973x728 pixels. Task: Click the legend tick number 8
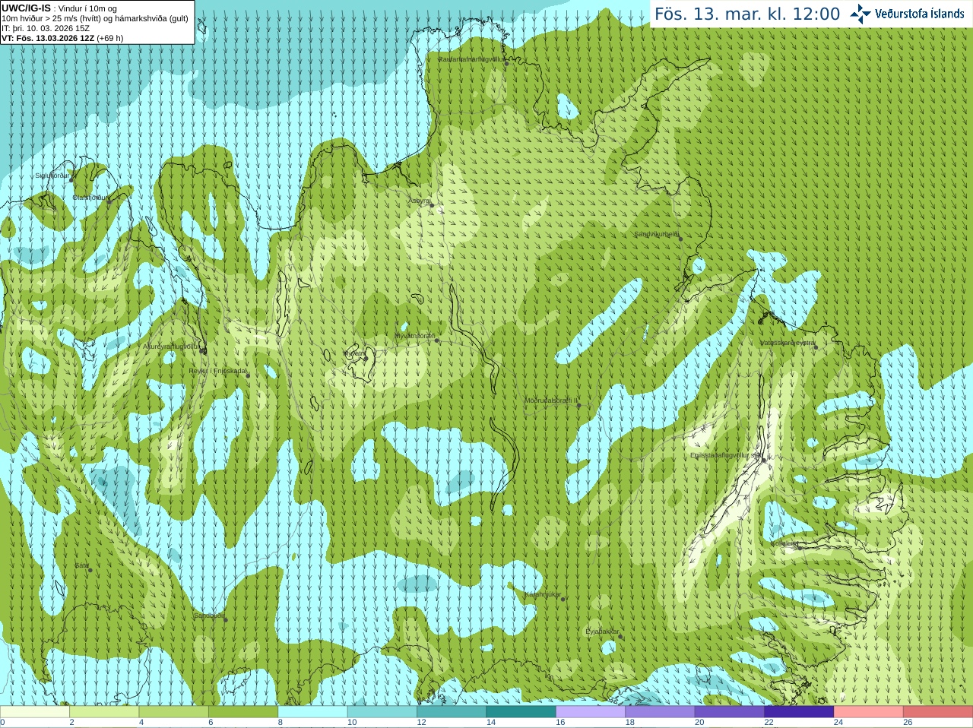(x=280, y=723)
